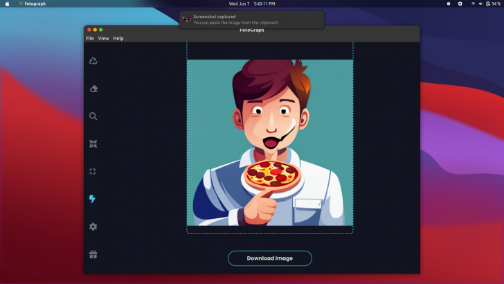Select the blue lightning bolt tool
The width and height of the screenshot is (504, 284).
coord(92,199)
